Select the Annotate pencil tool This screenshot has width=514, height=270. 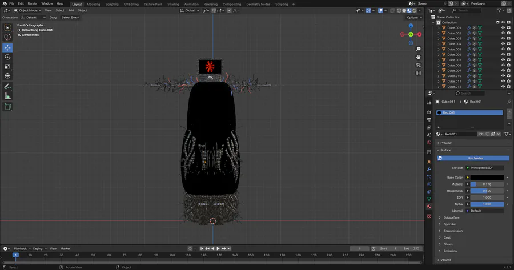click(7, 86)
